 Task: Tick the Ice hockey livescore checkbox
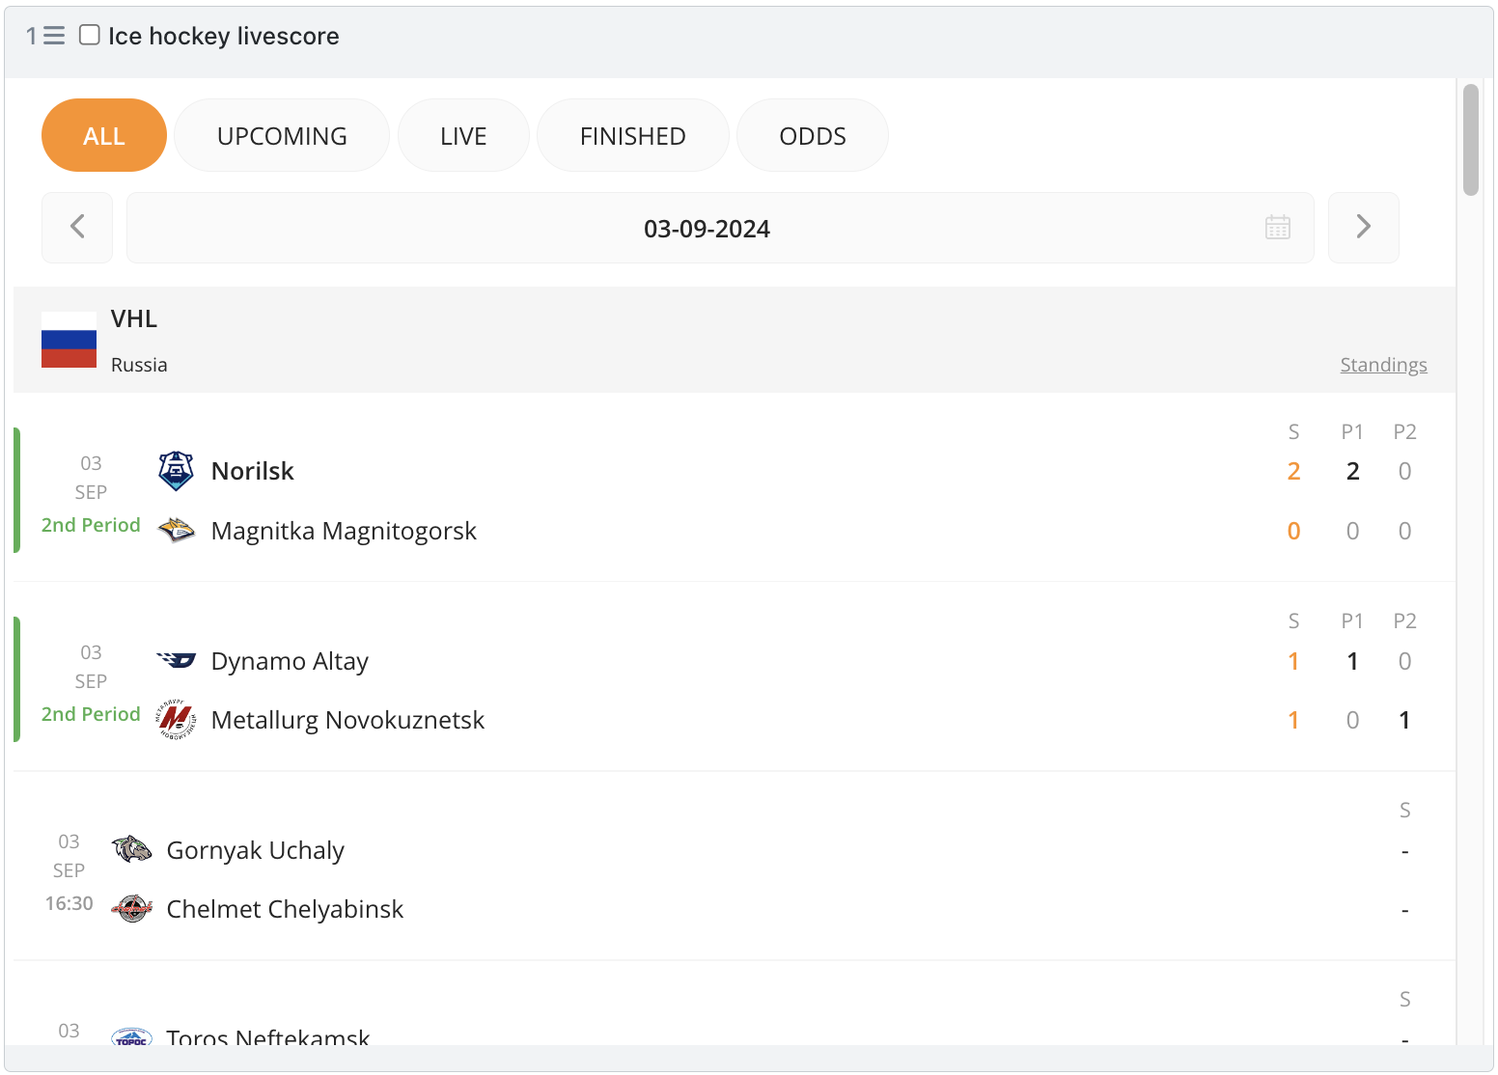[x=89, y=35]
